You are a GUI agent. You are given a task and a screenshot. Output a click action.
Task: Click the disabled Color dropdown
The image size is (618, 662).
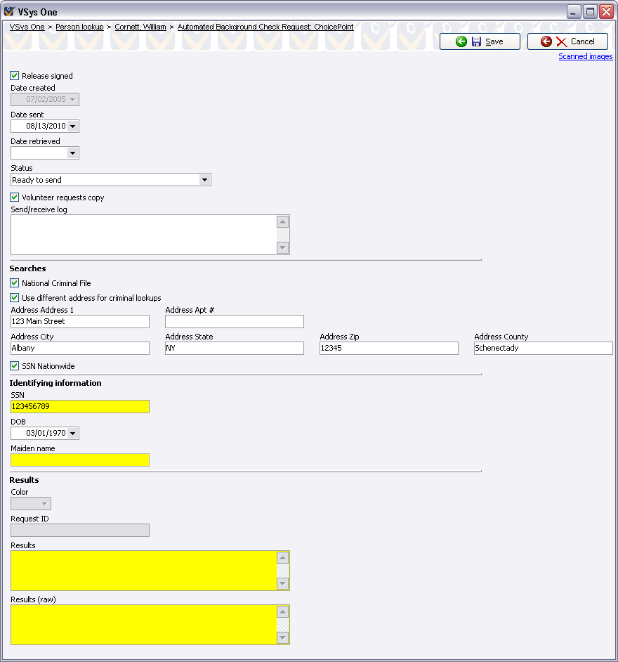click(31, 504)
